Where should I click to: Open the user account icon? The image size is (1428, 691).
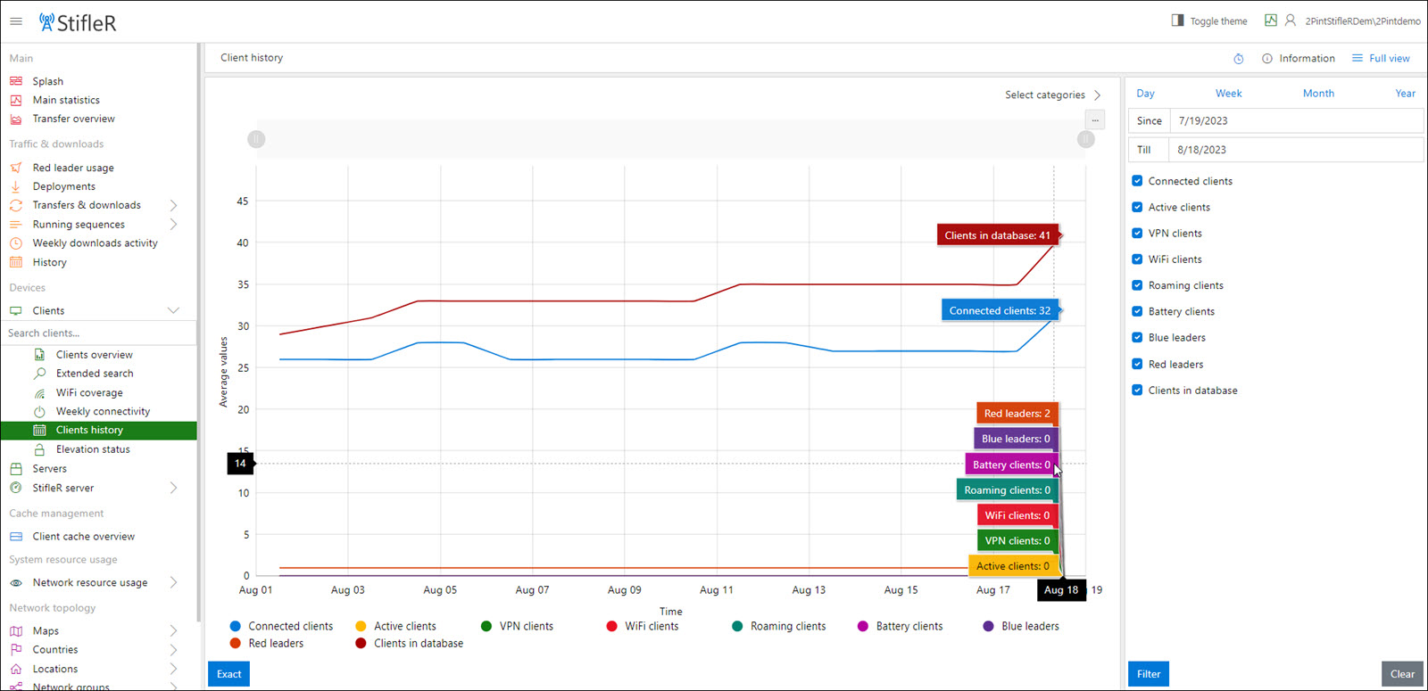pyautogui.click(x=1290, y=21)
